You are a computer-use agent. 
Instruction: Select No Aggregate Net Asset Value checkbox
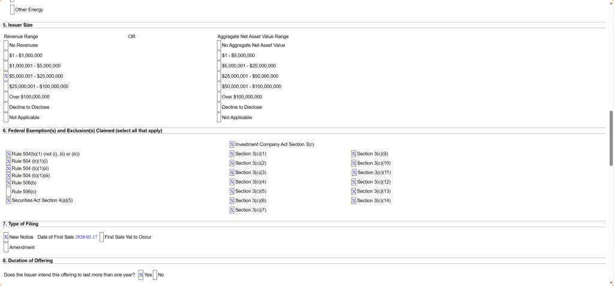click(219, 45)
